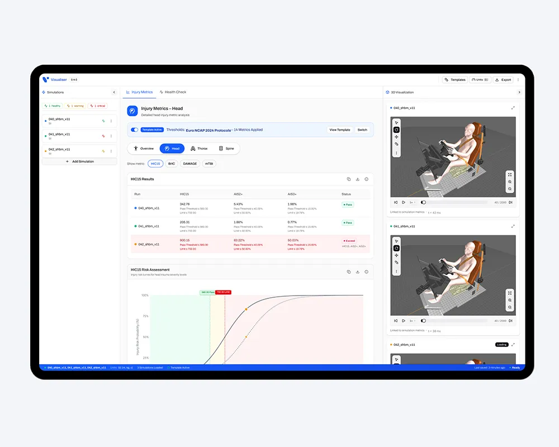Open info icon for HIC15 Results
Image resolution: width=559 pixels, height=447 pixels.
coord(366,179)
